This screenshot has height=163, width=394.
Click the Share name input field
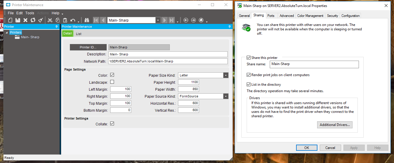point(314,64)
